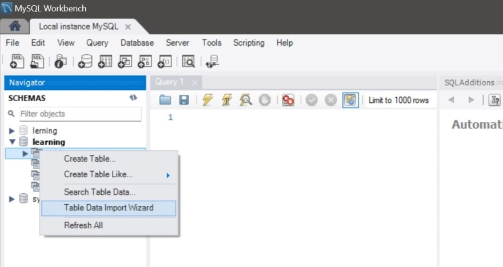Screen dimensions: 503x267
Task: Open the Scripting menu
Action: click(x=249, y=43)
